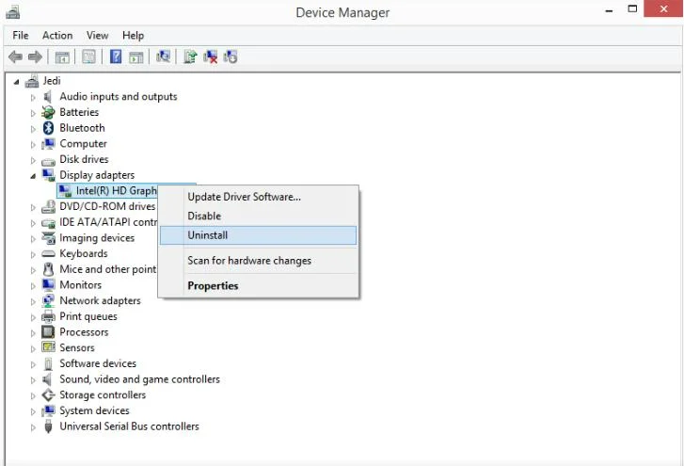Click the Keyboards category icon
684x466 pixels.
48,254
